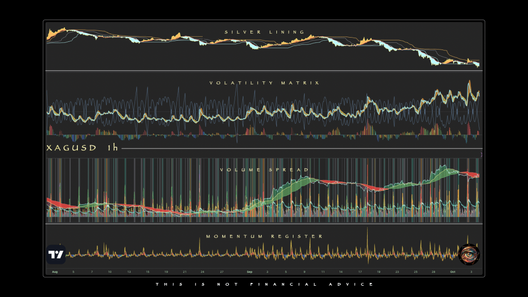Select date label 14 on the time axis

(341, 271)
